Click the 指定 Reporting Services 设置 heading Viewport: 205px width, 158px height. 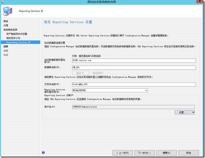click(68, 22)
